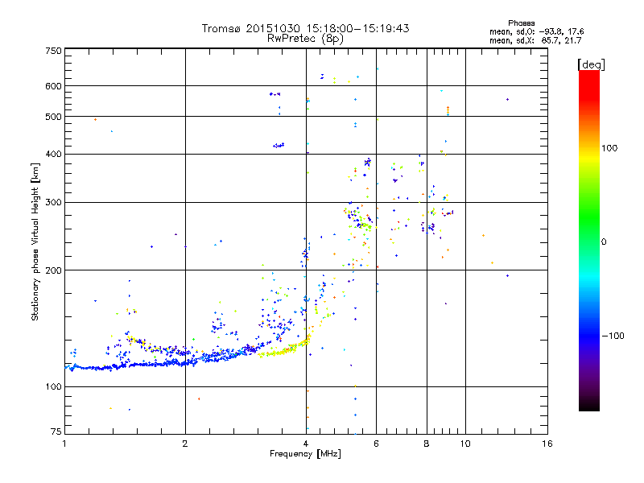This screenshot has height=483, width=644.
Task: Click the x-axis label 'Frequency [MHz]'
Action: click(305, 454)
